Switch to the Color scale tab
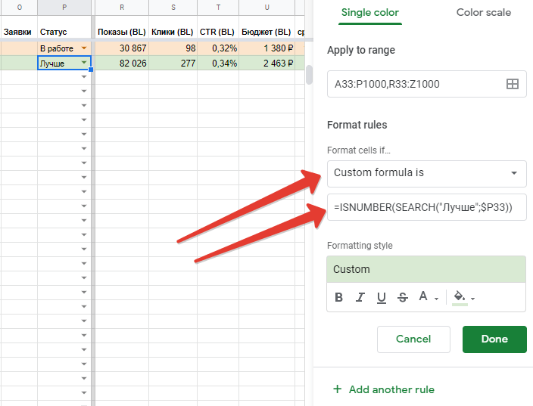The image size is (533, 406). pyautogui.click(x=483, y=13)
